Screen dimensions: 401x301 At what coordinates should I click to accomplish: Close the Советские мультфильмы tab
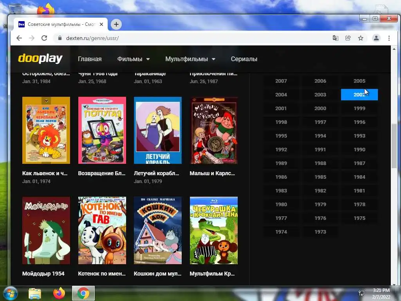click(x=101, y=24)
